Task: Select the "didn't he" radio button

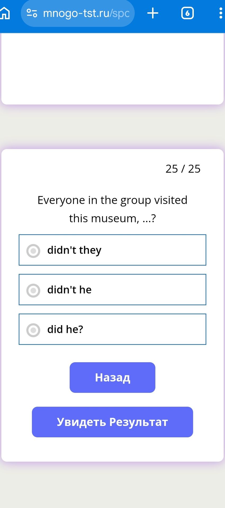Action: tap(33, 290)
